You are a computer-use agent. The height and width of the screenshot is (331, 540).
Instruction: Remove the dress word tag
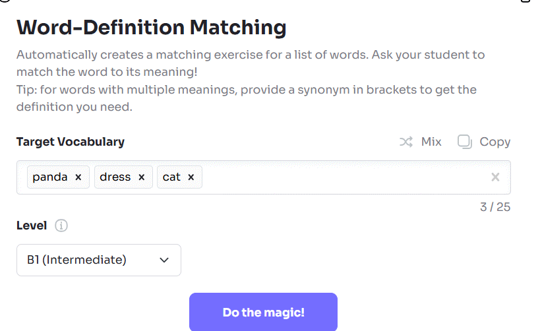(141, 177)
